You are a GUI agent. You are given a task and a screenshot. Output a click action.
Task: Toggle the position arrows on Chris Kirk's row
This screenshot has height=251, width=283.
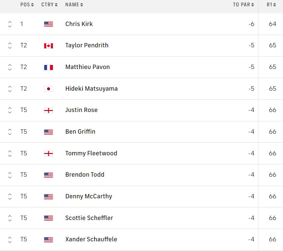[x=10, y=24]
